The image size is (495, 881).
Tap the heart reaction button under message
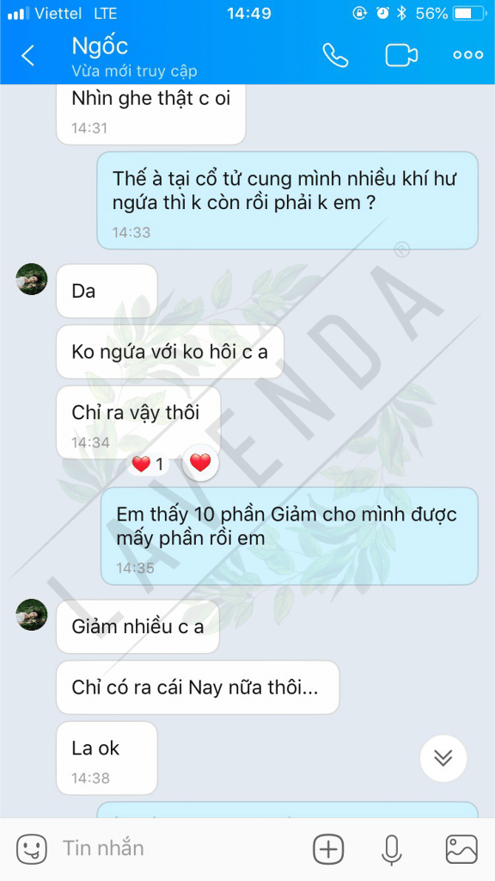point(200,463)
